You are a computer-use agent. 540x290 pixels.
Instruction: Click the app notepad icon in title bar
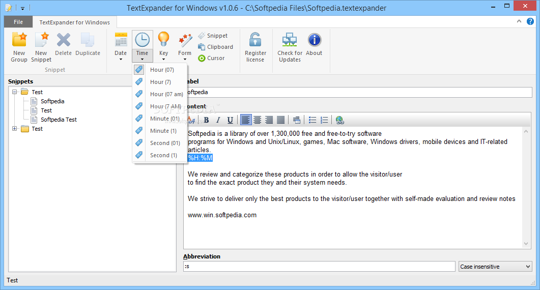(x=9, y=8)
